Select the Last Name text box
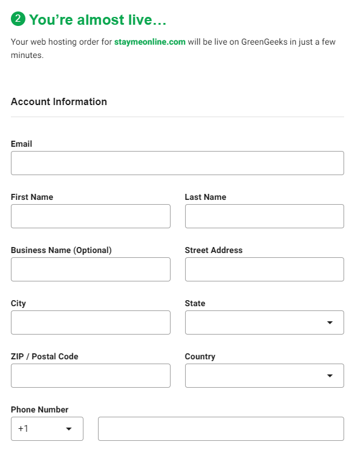 point(264,216)
